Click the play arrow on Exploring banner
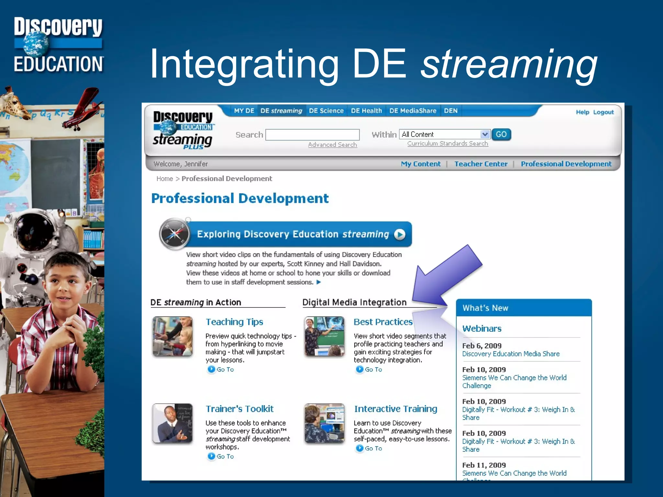663x497 pixels. pyautogui.click(x=400, y=234)
